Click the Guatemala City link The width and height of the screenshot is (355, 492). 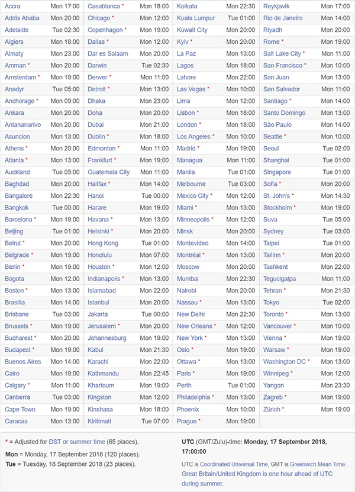click(108, 172)
